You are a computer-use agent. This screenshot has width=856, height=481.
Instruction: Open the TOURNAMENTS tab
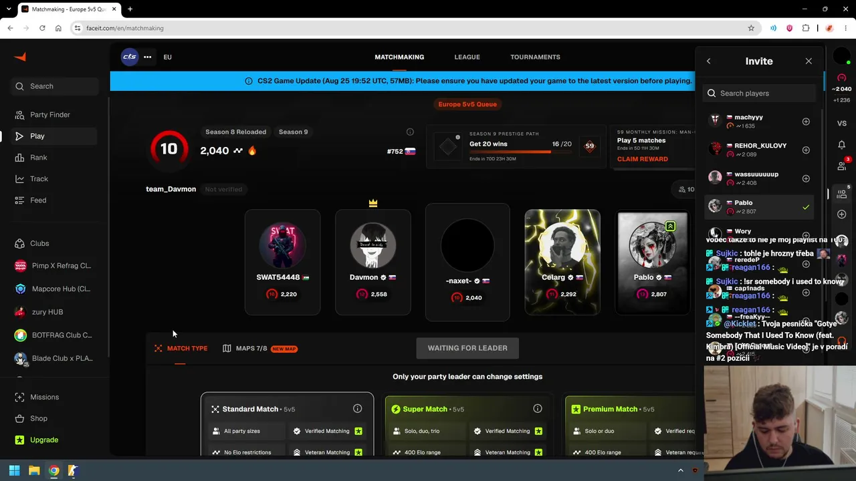[x=535, y=57]
